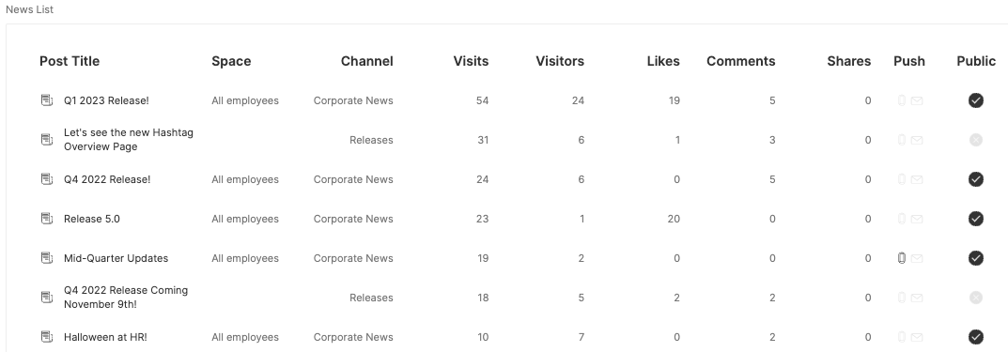Sort by the Visits column header

pyautogui.click(x=471, y=61)
